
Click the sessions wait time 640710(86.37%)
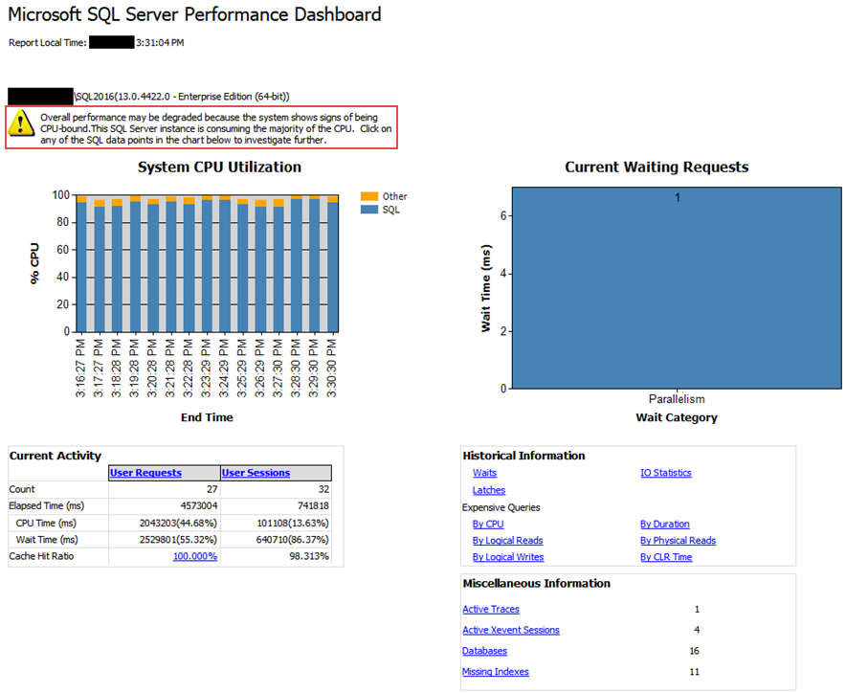(x=293, y=539)
